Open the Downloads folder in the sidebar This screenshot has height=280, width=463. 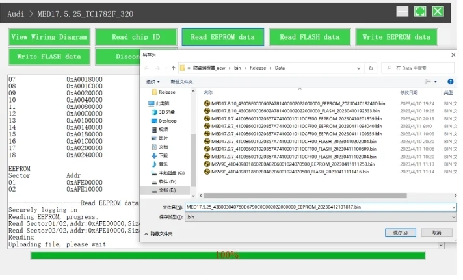click(x=160, y=155)
